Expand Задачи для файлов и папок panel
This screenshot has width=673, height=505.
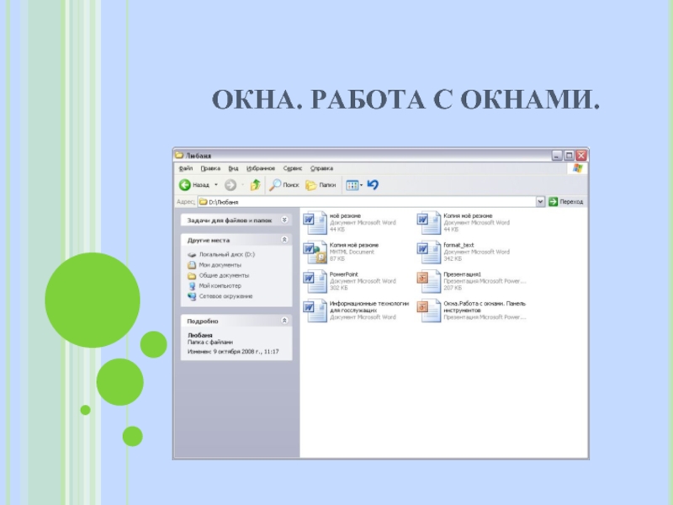[x=284, y=220]
